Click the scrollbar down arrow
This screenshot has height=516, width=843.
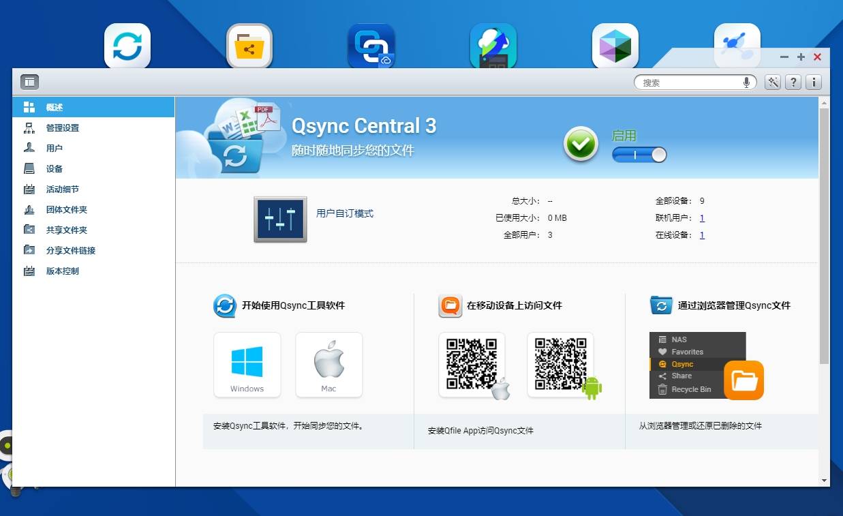pyautogui.click(x=824, y=481)
